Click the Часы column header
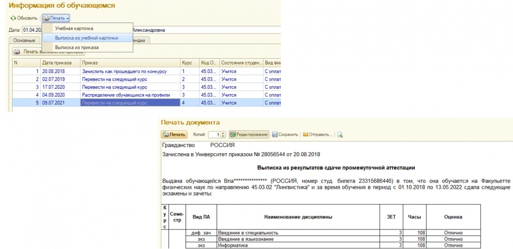 (x=415, y=217)
